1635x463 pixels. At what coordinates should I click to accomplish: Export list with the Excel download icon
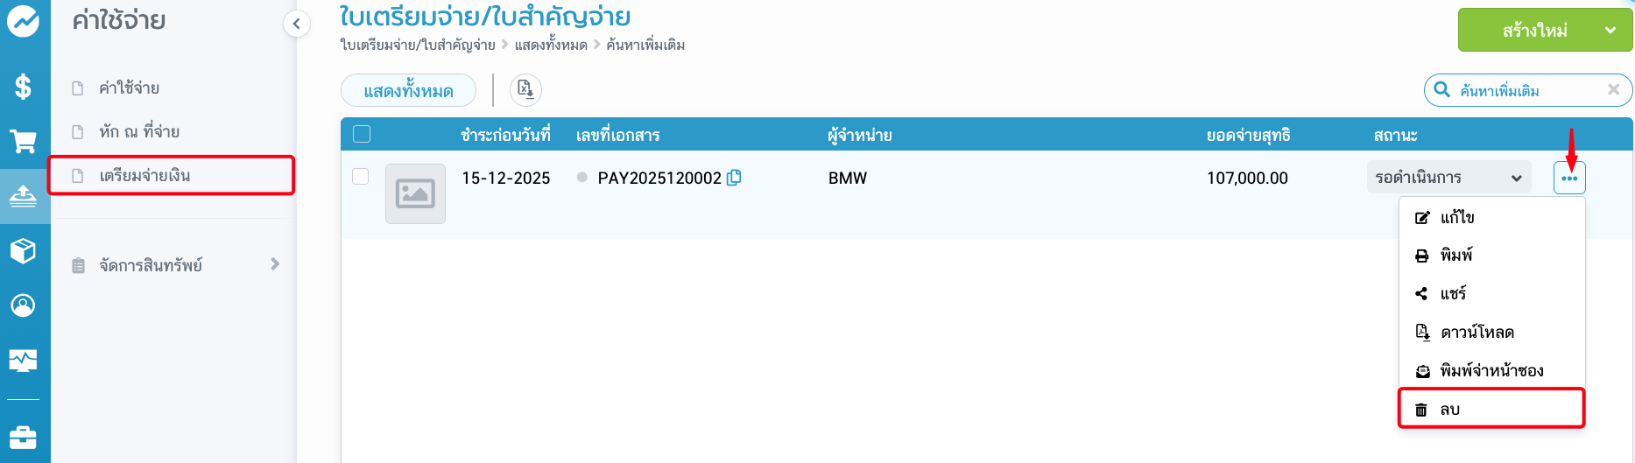[x=525, y=89]
